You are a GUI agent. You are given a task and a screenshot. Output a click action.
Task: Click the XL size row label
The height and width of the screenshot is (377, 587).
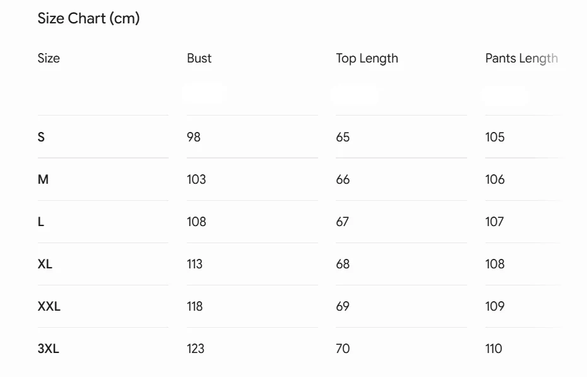pyautogui.click(x=45, y=264)
